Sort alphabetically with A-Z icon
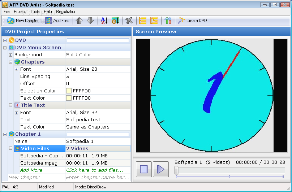The image size is (292, 192). (x=104, y=21)
